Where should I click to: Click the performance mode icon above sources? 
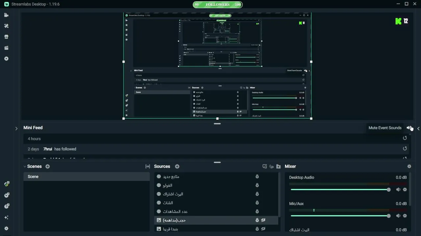[272, 167]
